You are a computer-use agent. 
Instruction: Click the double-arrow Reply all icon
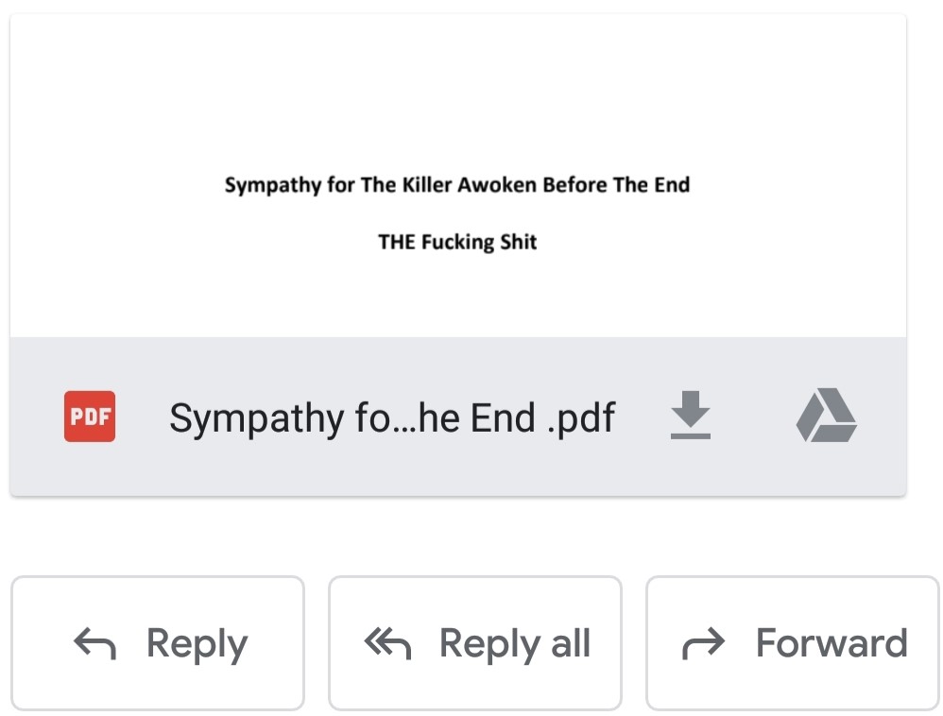(x=387, y=644)
